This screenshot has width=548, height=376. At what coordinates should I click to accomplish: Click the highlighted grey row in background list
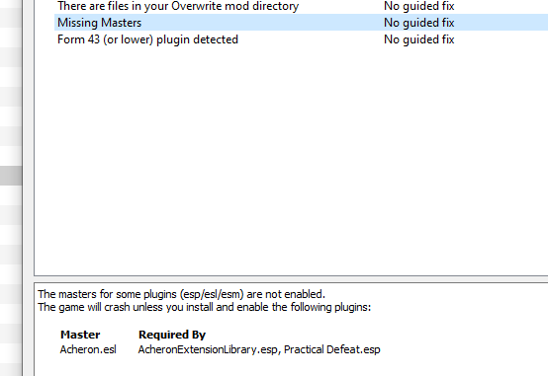pos(11,176)
